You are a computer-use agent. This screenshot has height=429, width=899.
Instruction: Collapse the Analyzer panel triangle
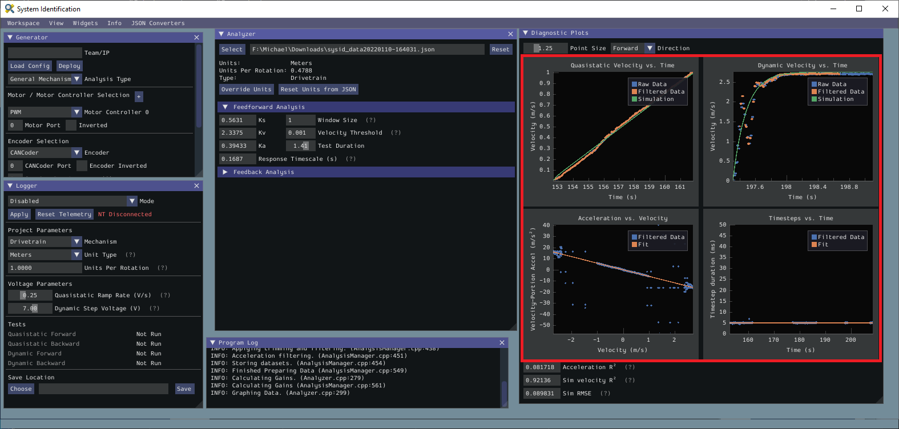[221, 34]
